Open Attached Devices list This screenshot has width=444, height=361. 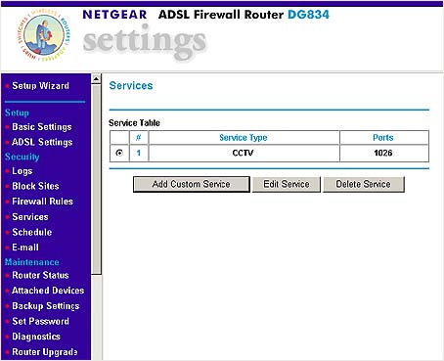pos(48,291)
